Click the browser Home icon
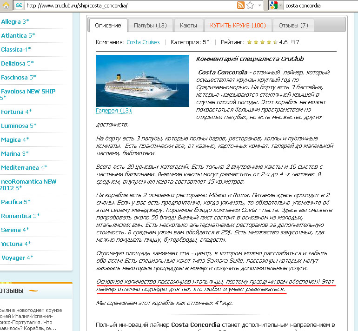The image size is (358, 331). coord(6,5)
